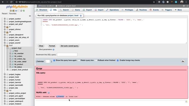Expand project_cart_php7 database node

5,24
